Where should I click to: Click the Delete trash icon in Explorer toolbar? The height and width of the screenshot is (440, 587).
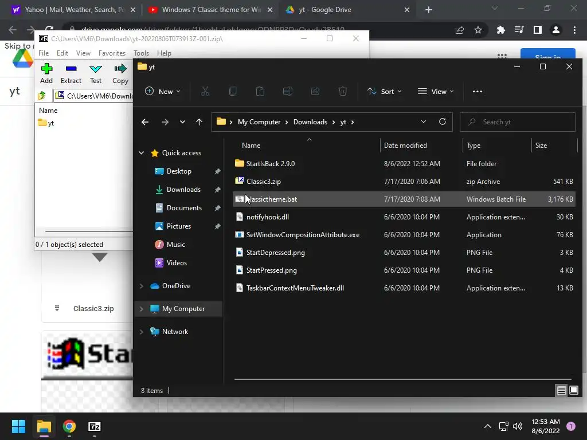click(x=343, y=91)
